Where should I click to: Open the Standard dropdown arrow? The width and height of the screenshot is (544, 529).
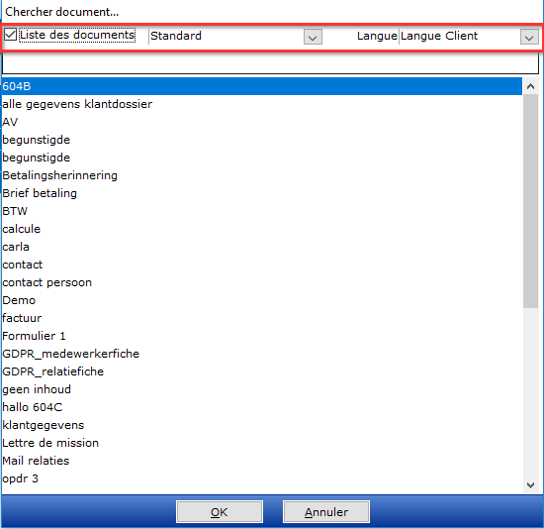click(313, 37)
